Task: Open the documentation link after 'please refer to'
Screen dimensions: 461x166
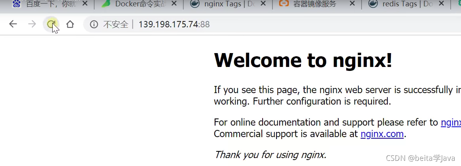Action: point(451,123)
